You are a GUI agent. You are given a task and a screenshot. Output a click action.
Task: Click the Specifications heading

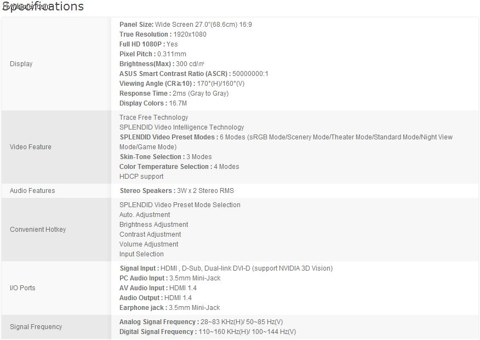pos(43,6)
